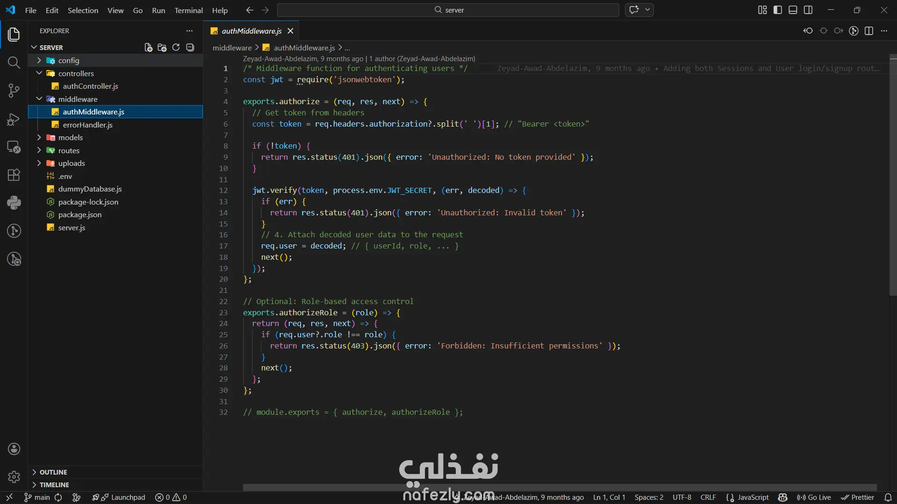897x504 pixels.
Task: Open the Python extension view
Action: pyautogui.click(x=14, y=203)
